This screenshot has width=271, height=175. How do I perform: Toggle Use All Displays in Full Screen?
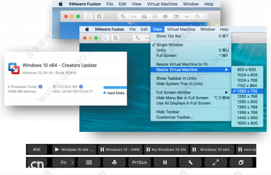[191, 103]
